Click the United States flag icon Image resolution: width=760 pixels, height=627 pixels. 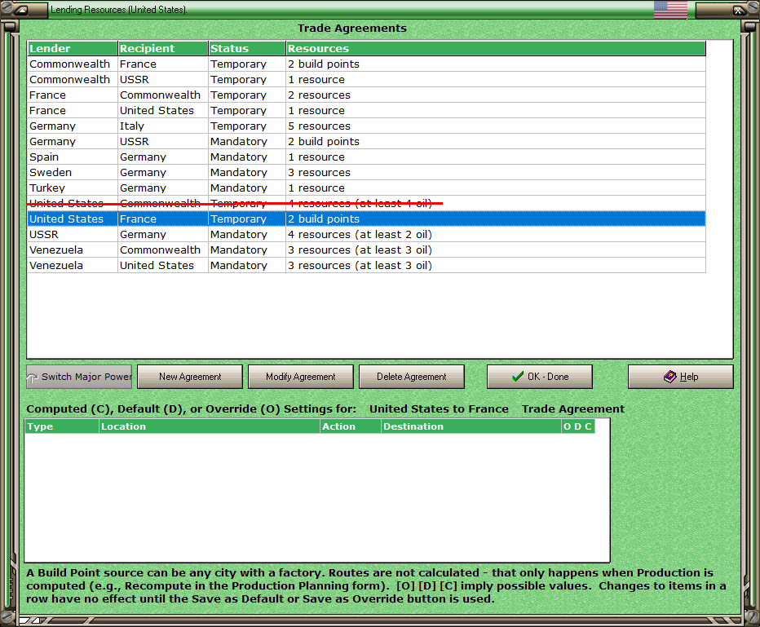(x=670, y=10)
